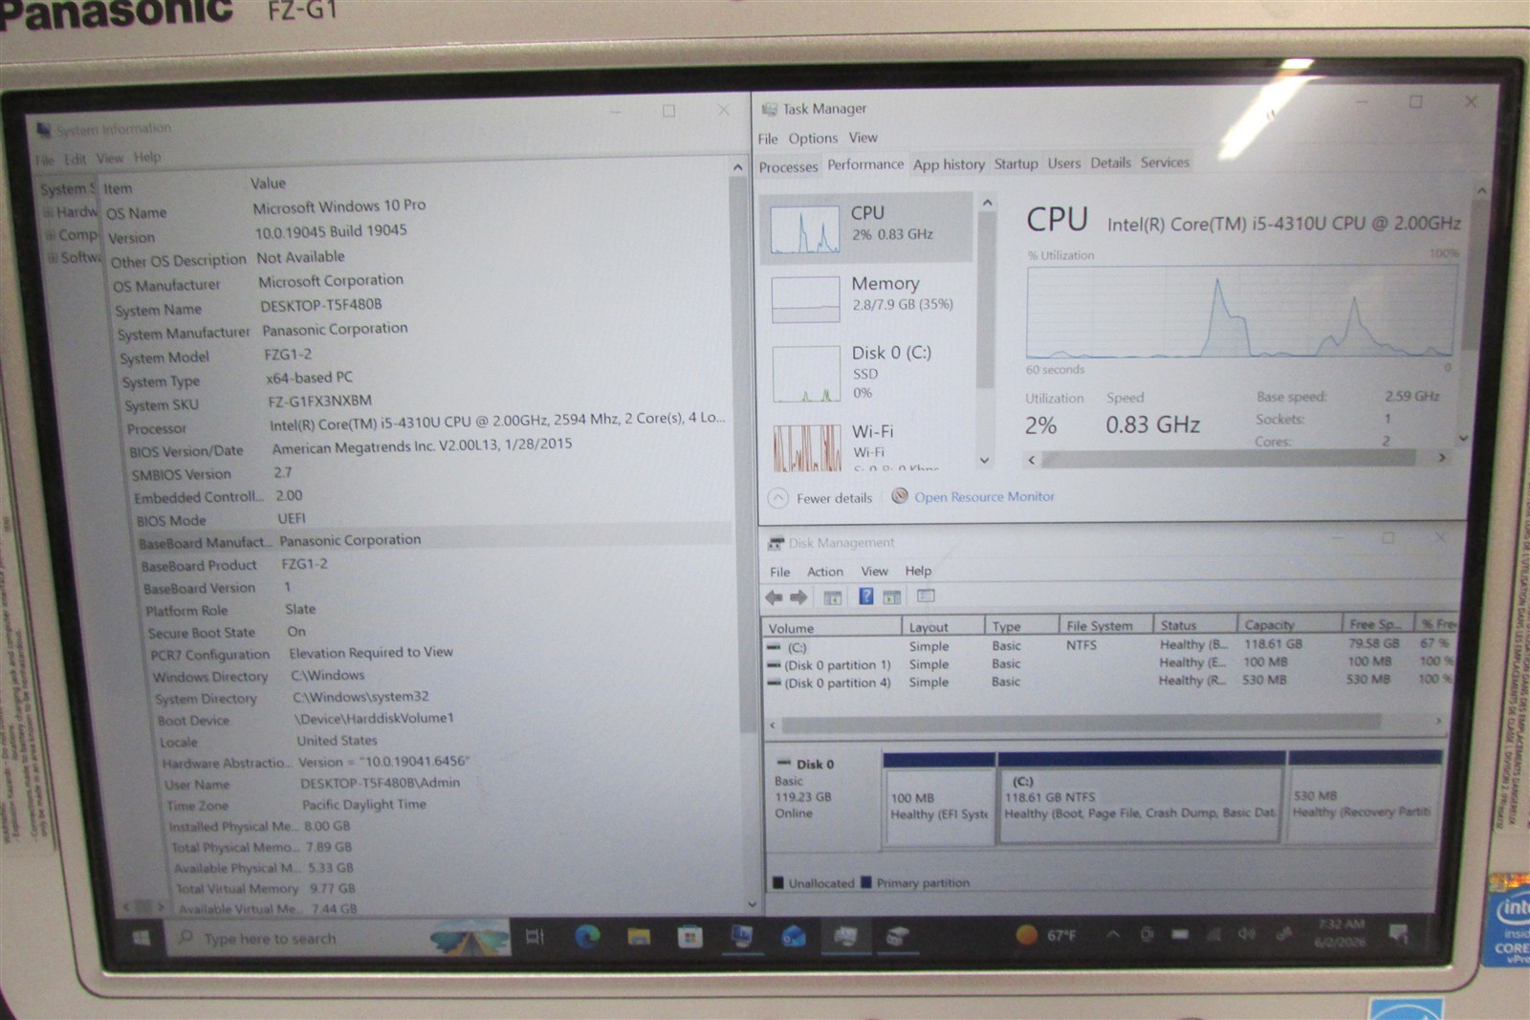This screenshot has width=1530, height=1020.
Task: Open Disk Management Action menu
Action: click(824, 572)
